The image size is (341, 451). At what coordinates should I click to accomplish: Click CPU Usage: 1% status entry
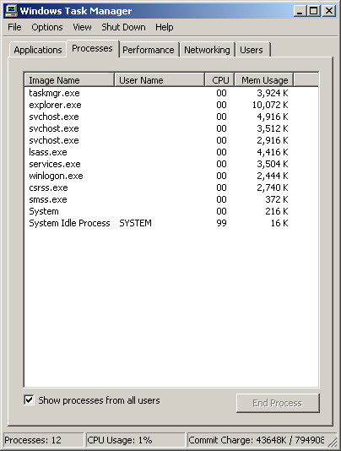pyautogui.click(x=135, y=440)
